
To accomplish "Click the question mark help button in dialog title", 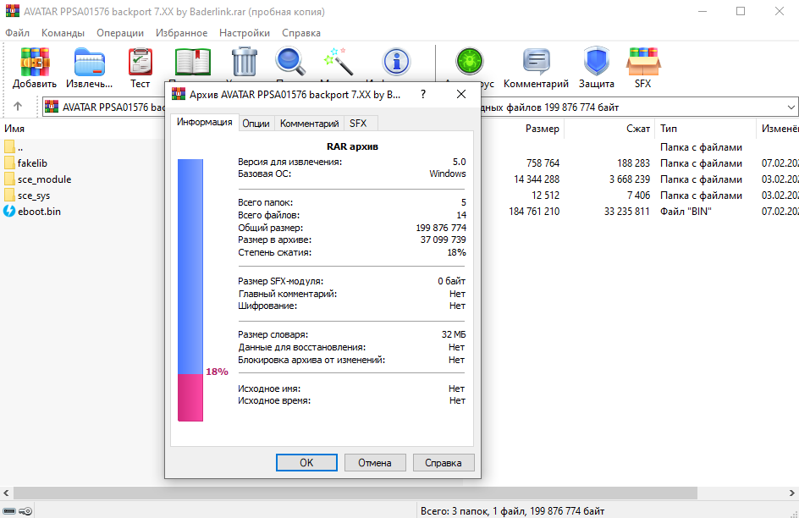I will [x=423, y=94].
